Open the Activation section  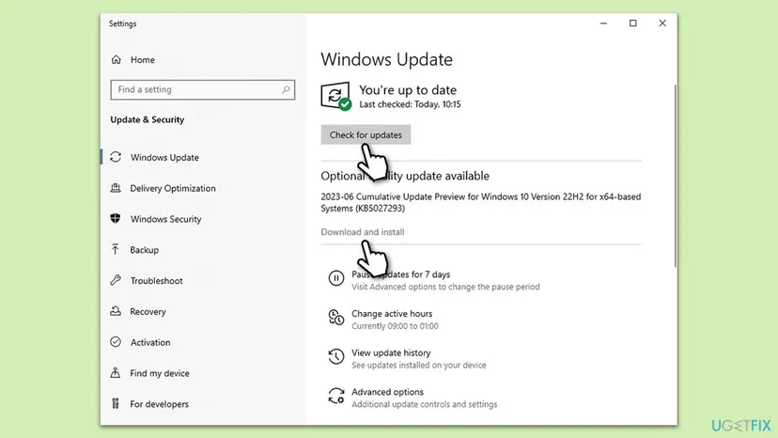point(150,342)
